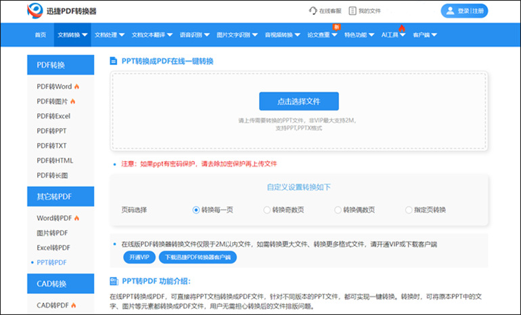Viewport: 521px width, 315px height.
Task: Click the headset icon for 在线客服
Action: pyautogui.click(x=313, y=11)
